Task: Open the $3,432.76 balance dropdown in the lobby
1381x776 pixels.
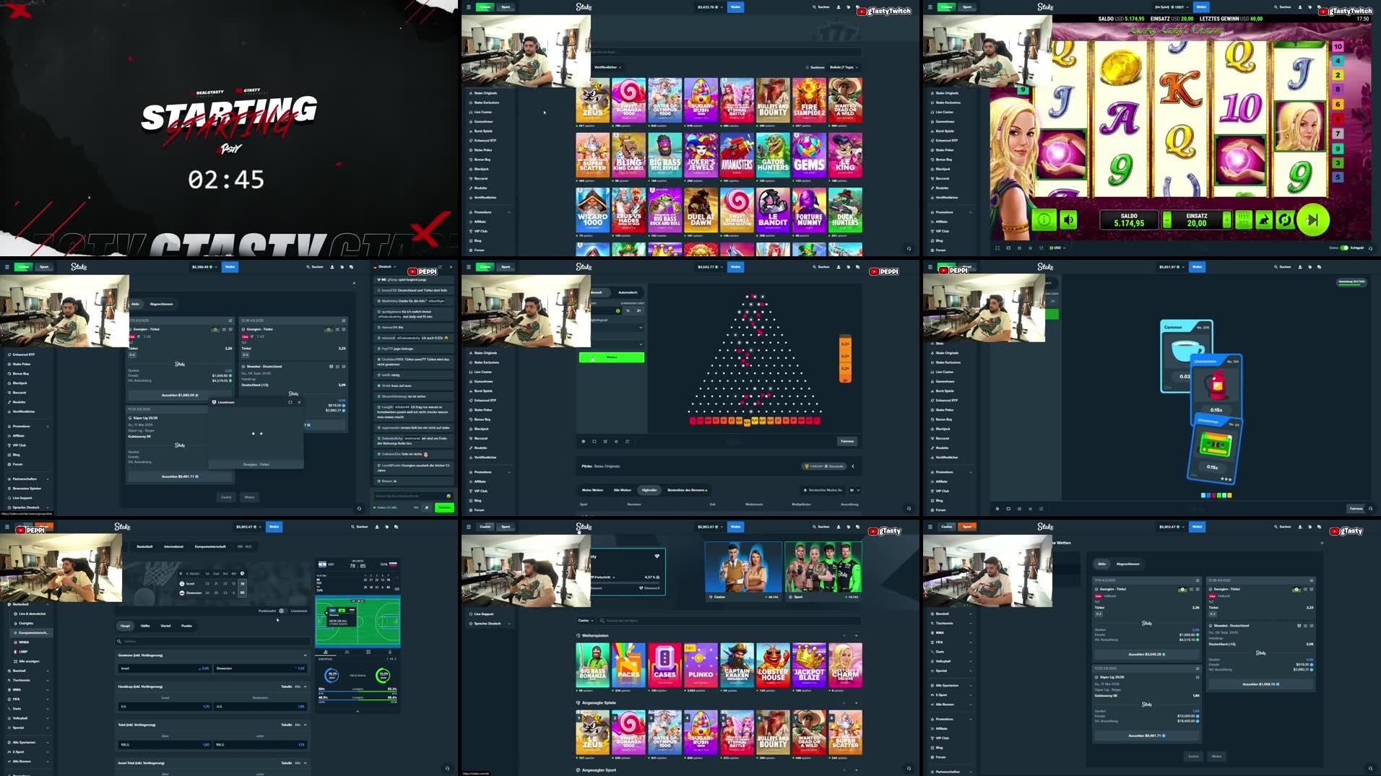Action: pyautogui.click(x=710, y=7)
